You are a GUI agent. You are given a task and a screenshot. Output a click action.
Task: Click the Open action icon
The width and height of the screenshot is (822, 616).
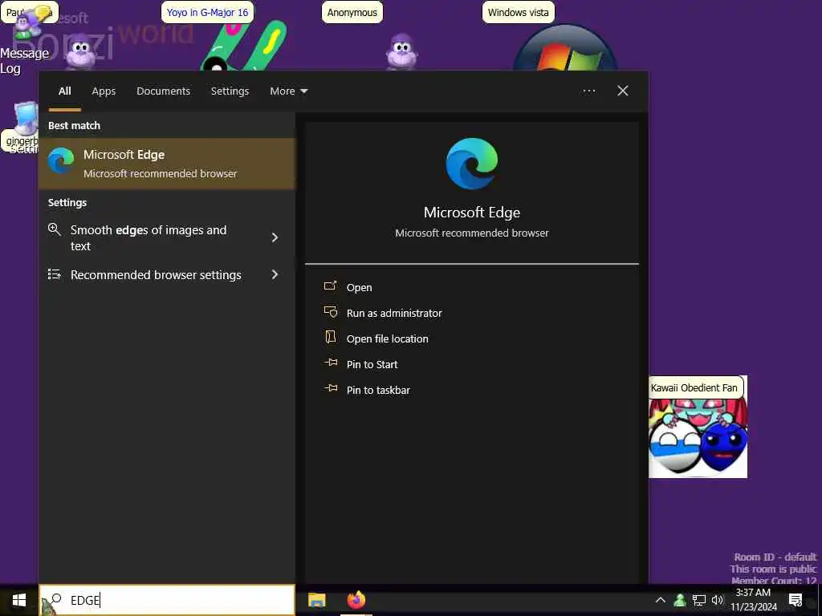tap(330, 286)
